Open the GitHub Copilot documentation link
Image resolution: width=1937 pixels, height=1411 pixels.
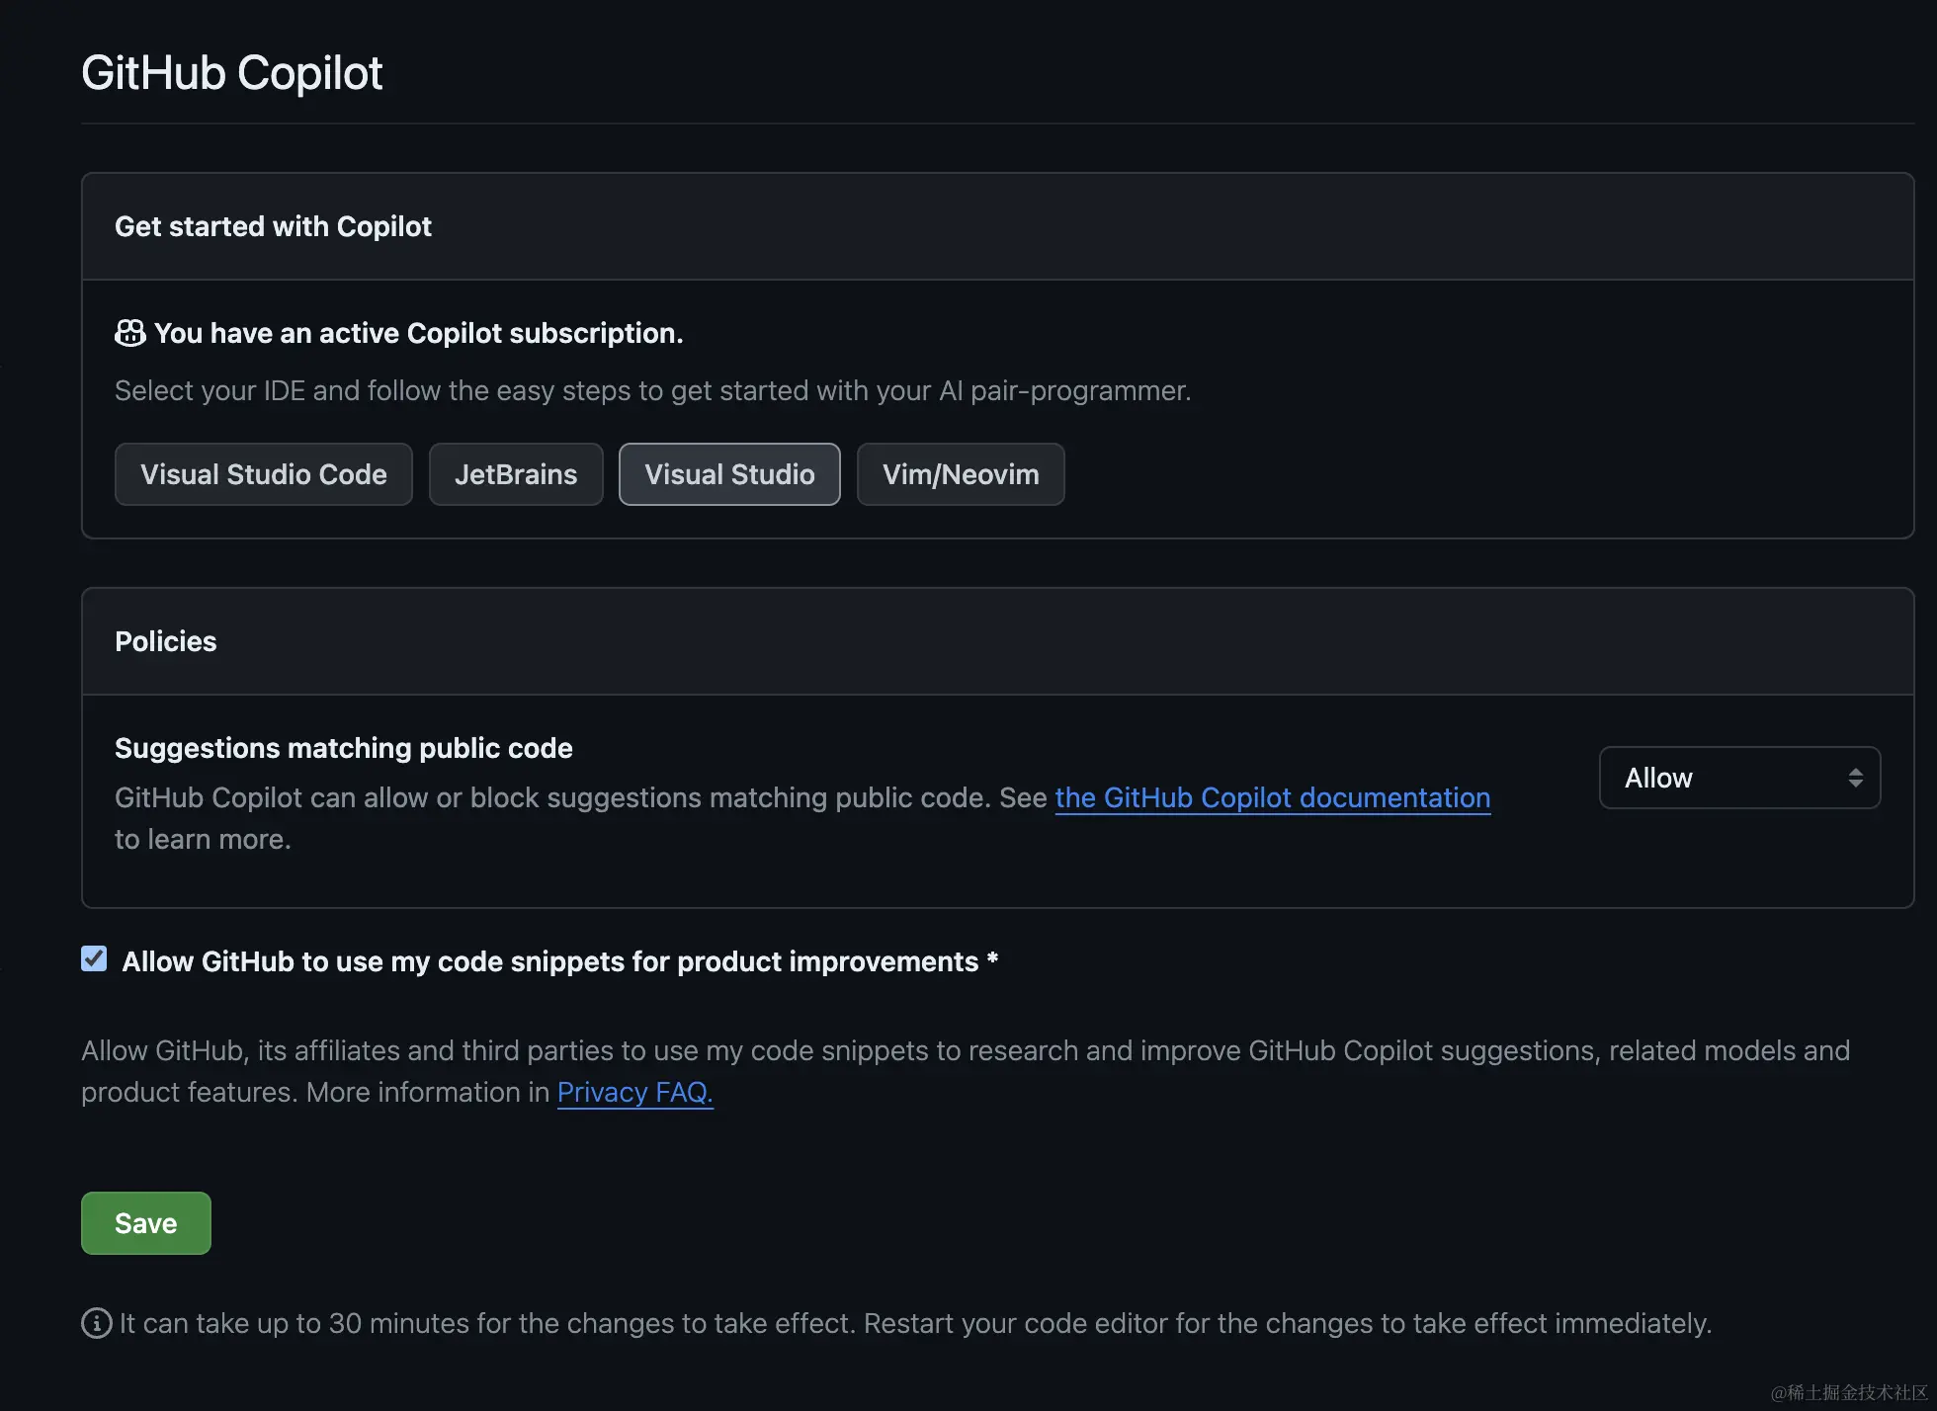click(x=1272, y=797)
